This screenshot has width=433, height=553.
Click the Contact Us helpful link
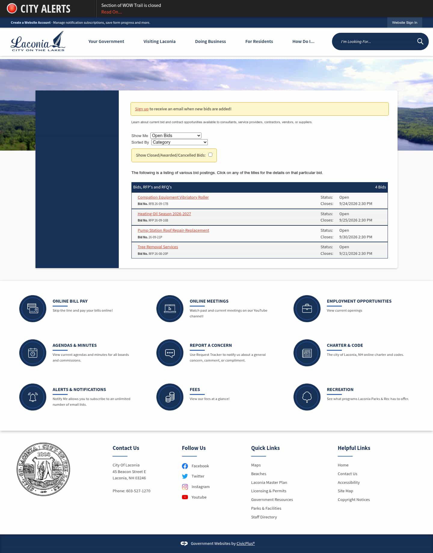347,474
